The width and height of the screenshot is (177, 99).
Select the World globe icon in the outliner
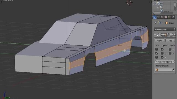[x=162, y=10]
